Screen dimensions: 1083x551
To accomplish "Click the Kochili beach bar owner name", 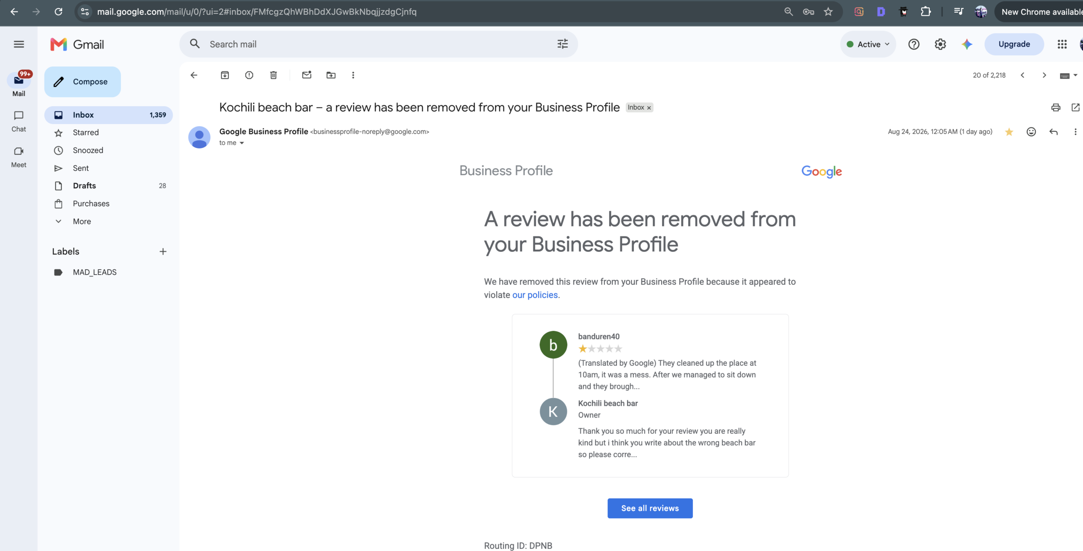I will 608,404.
